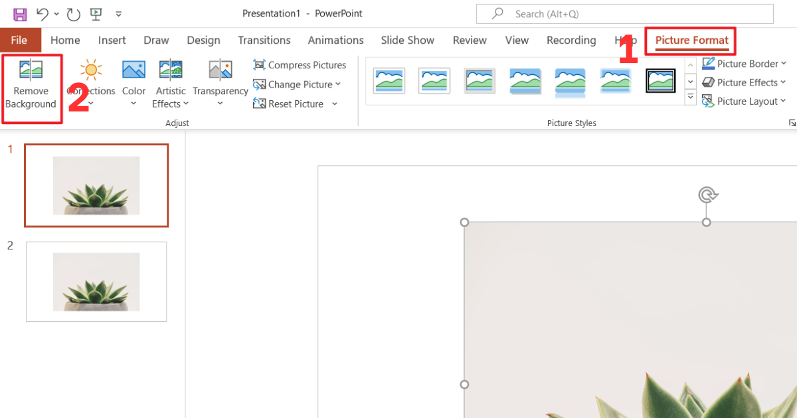This screenshot has height=418, width=797.
Task: Open the File tab
Action: [19, 40]
